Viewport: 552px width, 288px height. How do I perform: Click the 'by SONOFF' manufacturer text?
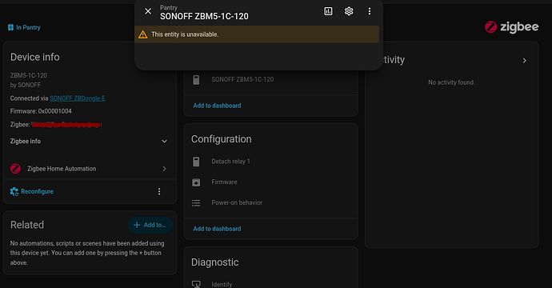tap(26, 86)
